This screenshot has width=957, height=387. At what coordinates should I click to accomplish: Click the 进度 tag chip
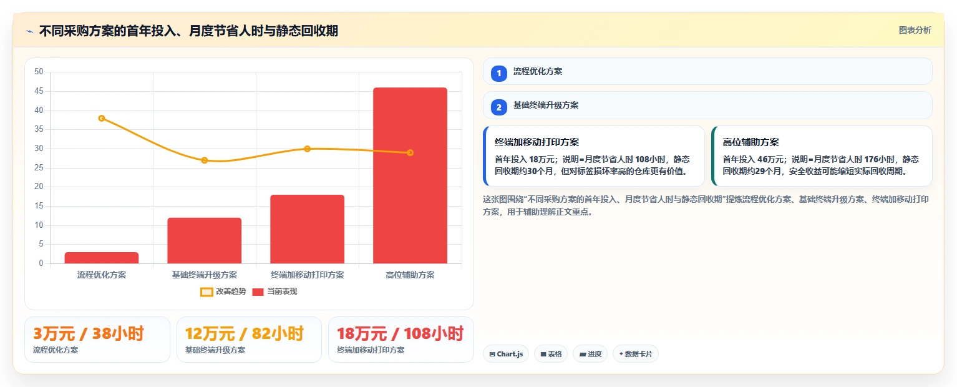tap(590, 354)
